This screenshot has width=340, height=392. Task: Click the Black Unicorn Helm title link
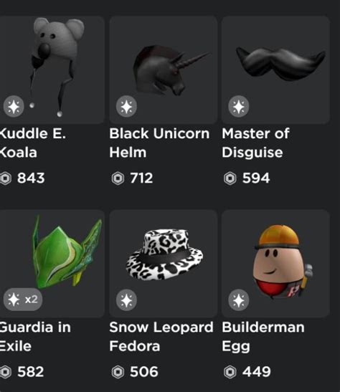coord(159,143)
